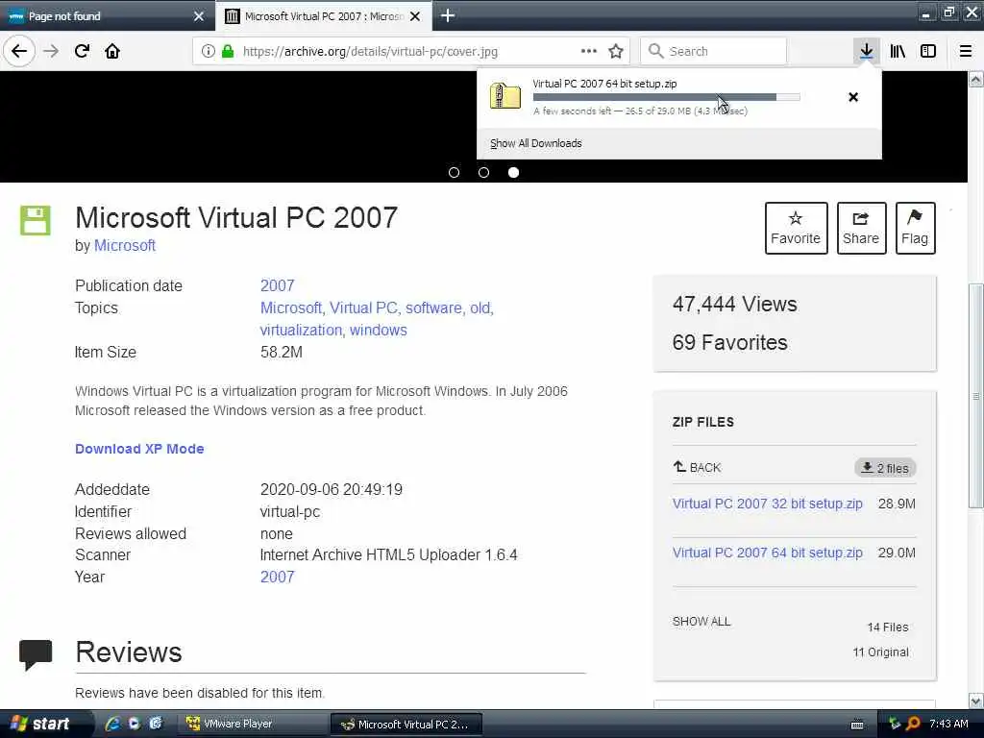Switch to Page not found tab
The height and width of the screenshot is (738, 984).
tap(107, 15)
